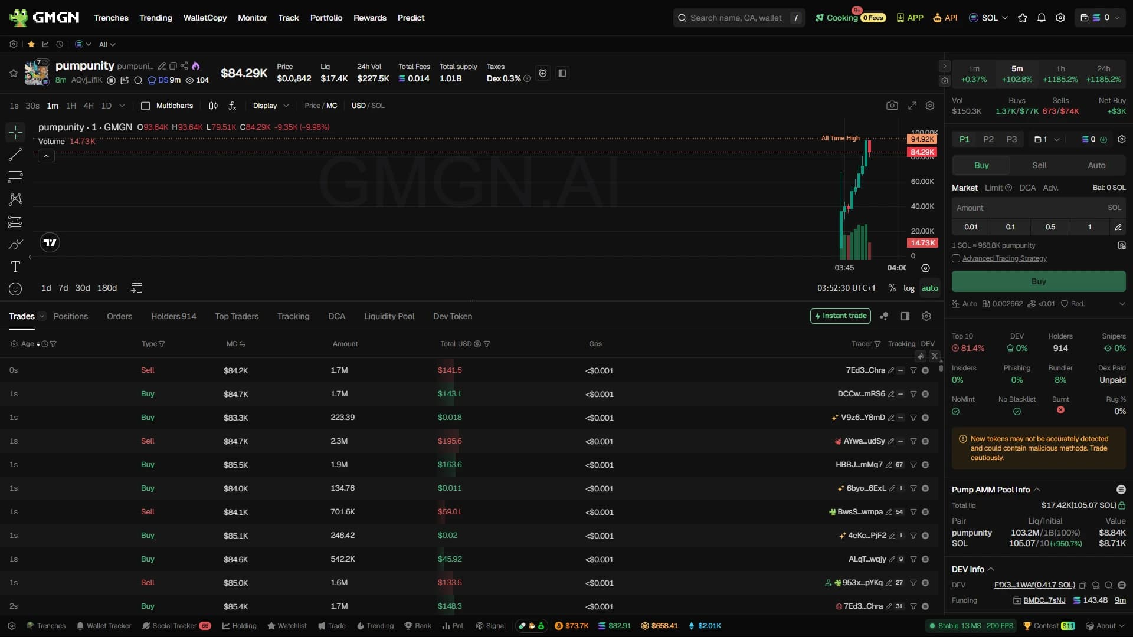1133x637 pixels.
Task: Open trades table settings gear
Action: (926, 316)
